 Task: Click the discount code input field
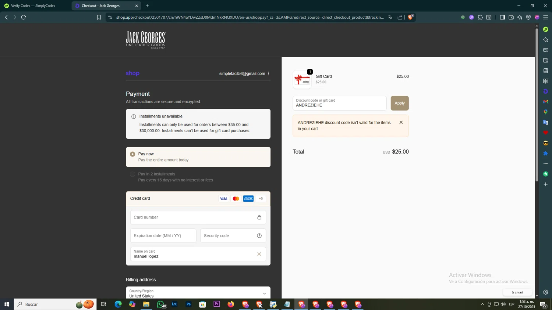339,103
